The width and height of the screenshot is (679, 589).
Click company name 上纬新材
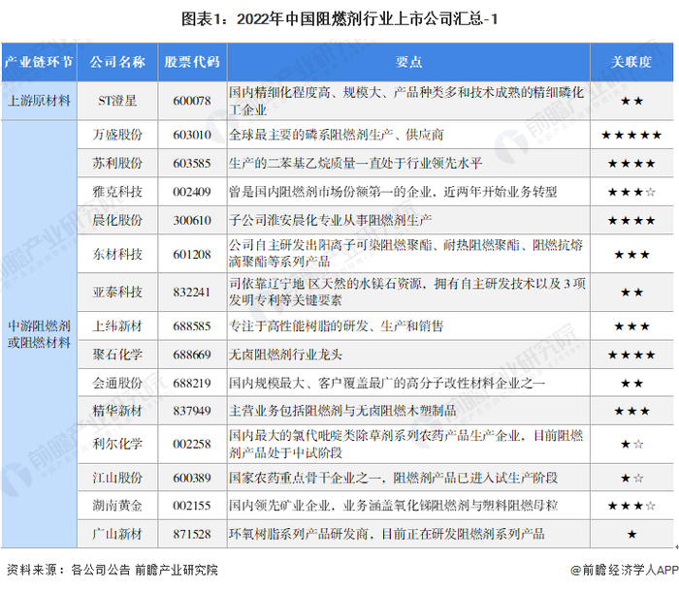pyautogui.click(x=117, y=325)
